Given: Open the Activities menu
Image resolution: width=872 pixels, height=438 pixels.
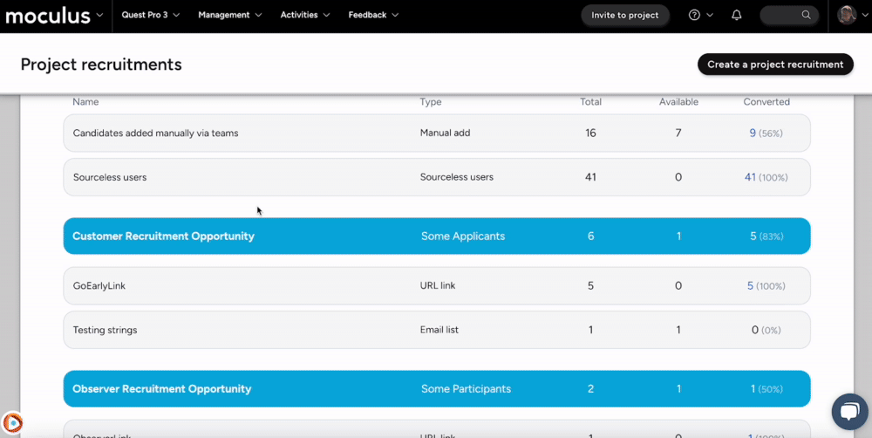Looking at the screenshot, I should 305,15.
